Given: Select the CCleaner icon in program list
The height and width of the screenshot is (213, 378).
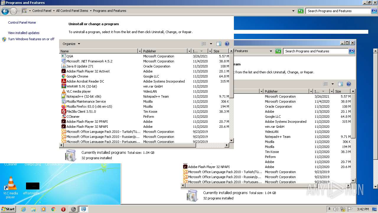Looking at the screenshot, I should coord(63,117).
